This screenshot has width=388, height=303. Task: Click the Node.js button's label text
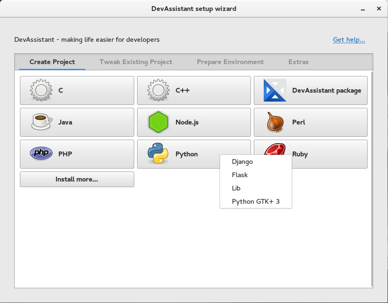tap(187, 122)
